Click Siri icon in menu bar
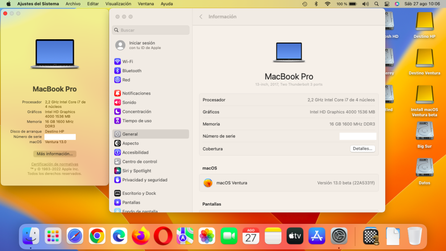Viewport: 446px width, 251px height. click(x=397, y=4)
